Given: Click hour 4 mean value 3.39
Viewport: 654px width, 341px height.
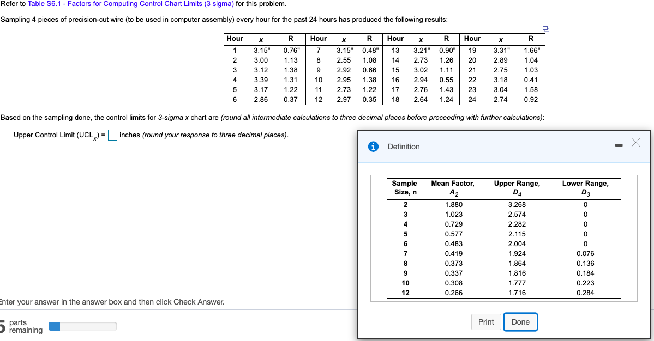Looking at the screenshot, I should click(261, 80).
